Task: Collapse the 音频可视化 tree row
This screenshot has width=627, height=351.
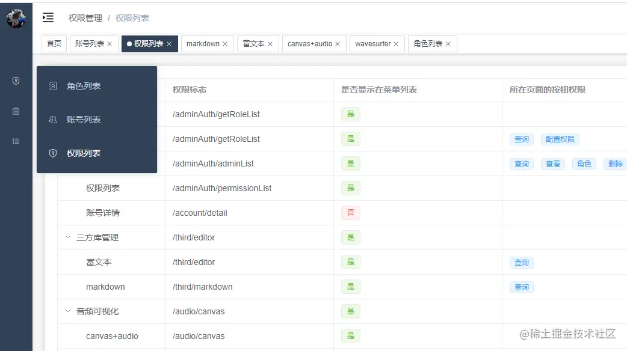Action: pos(68,311)
